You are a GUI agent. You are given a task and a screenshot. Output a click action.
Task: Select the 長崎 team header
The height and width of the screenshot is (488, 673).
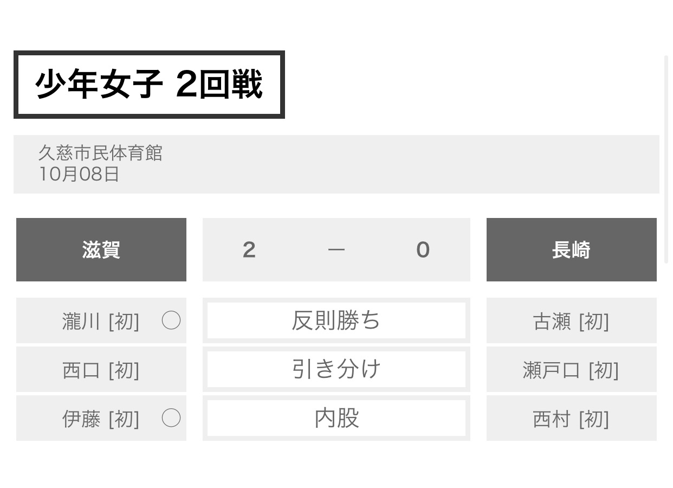[572, 250]
